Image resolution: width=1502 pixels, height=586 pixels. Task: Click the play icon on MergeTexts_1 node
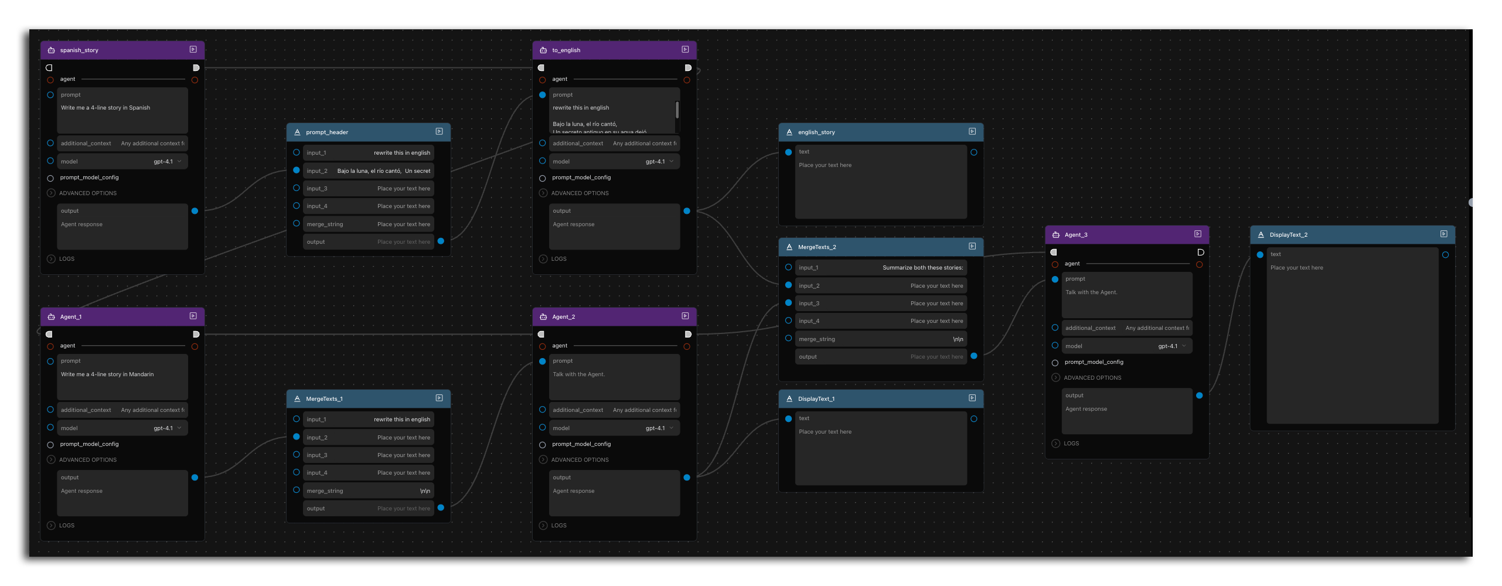(x=439, y=398)
